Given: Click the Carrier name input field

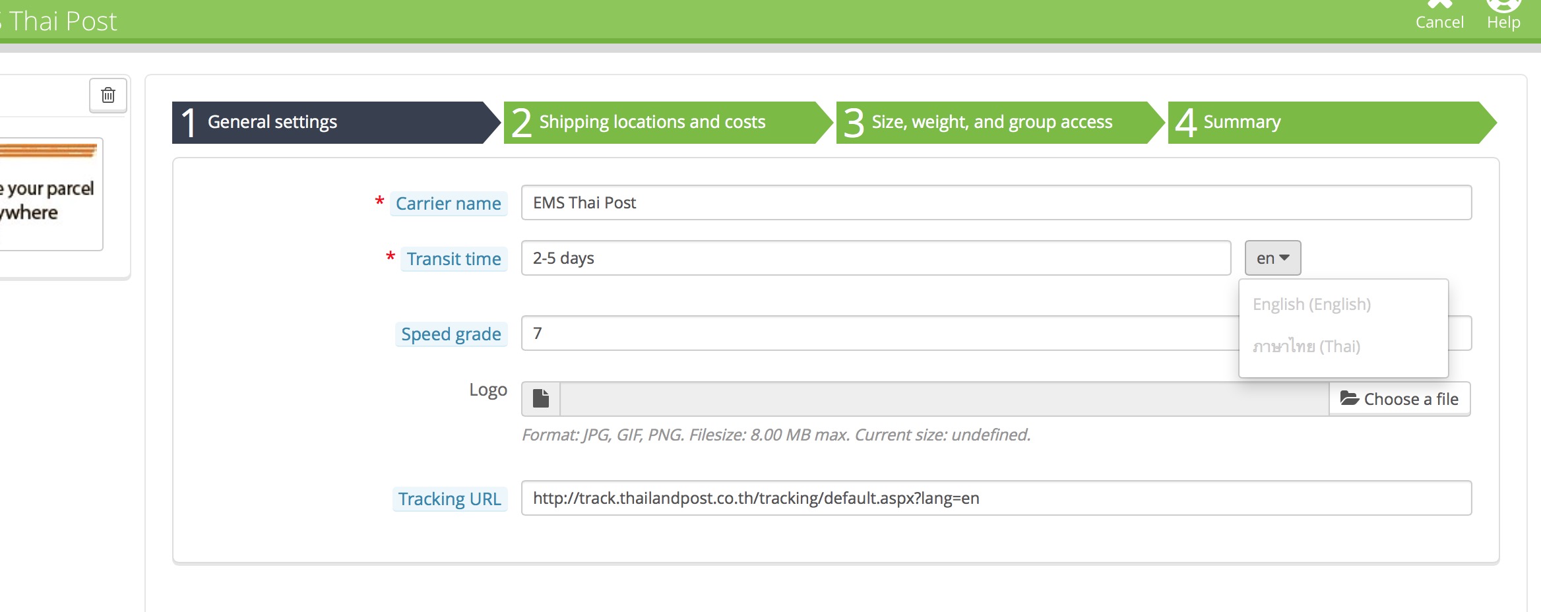Looking at the screenshot, I should pyautogui.click(x=995, y=202).
